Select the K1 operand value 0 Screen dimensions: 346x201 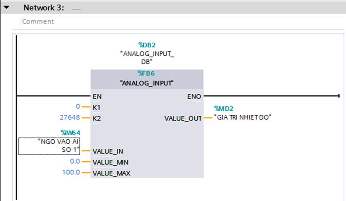(x=78, y=107)
